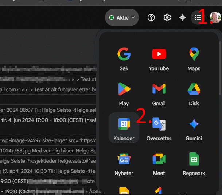Open email row ending with 'Åpen'
The image size is (222, 195).
coord(48,191)
